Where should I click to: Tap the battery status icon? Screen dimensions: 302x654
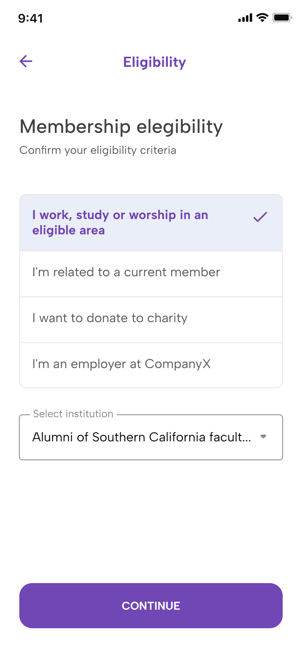click(x=282, y=18)
